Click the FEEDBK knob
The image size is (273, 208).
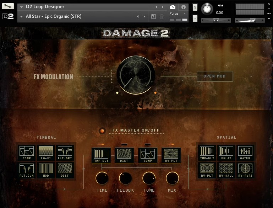click(x=125, y=178)
